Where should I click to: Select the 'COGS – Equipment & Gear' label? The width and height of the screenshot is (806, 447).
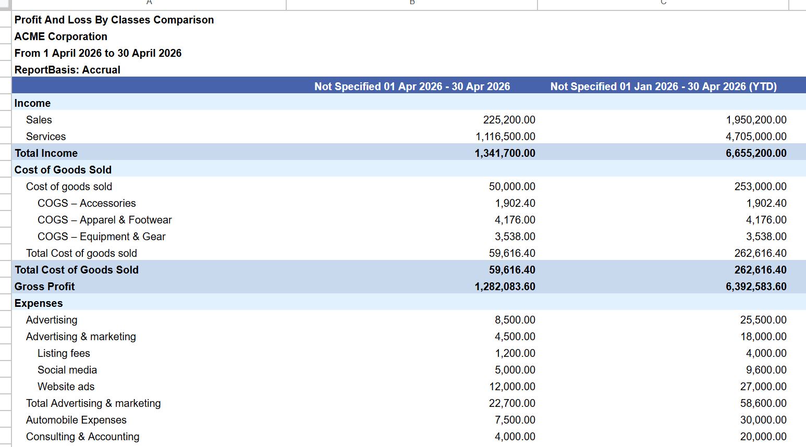pyautogui.click(x=101, y=237)
